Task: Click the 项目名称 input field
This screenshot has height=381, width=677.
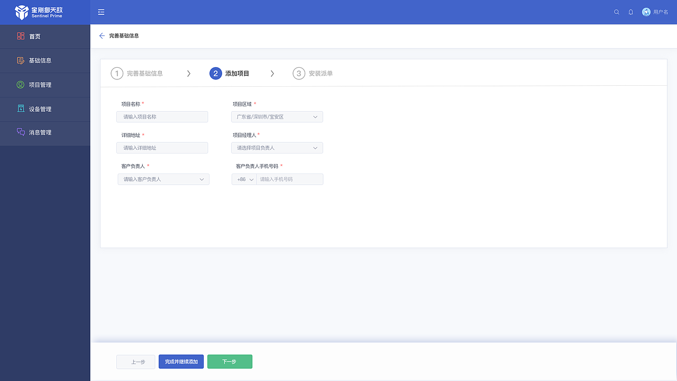Action: (162, 117)
